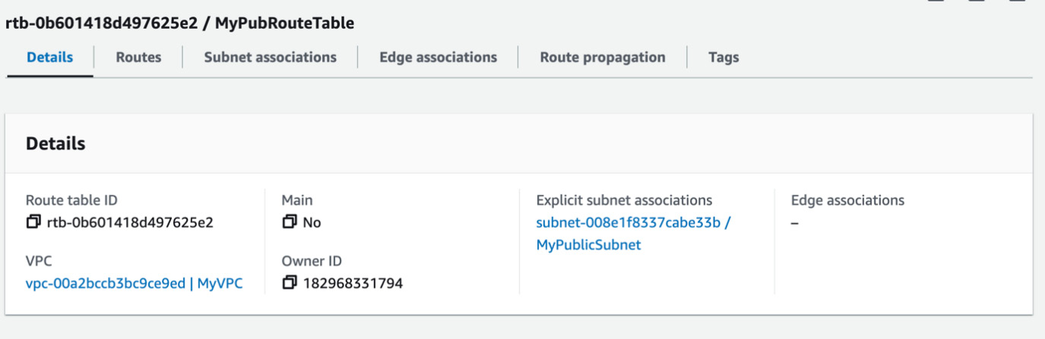Open the vpc-00a2bccb3bc9ce9ed | MyVPC link
The width and height of the screenshot is (1045, 339).
(x=135, y=284)
